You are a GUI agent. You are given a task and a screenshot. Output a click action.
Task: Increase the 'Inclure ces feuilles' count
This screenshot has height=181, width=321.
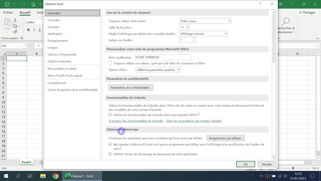194,39
